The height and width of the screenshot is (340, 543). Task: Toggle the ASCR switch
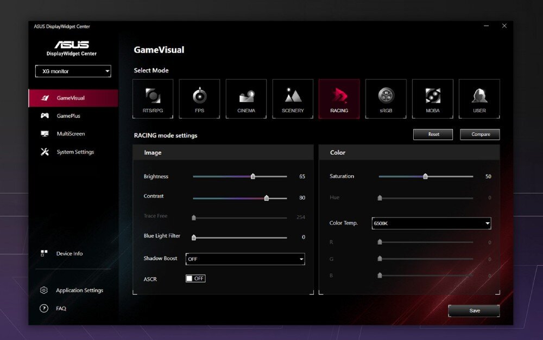195,278
